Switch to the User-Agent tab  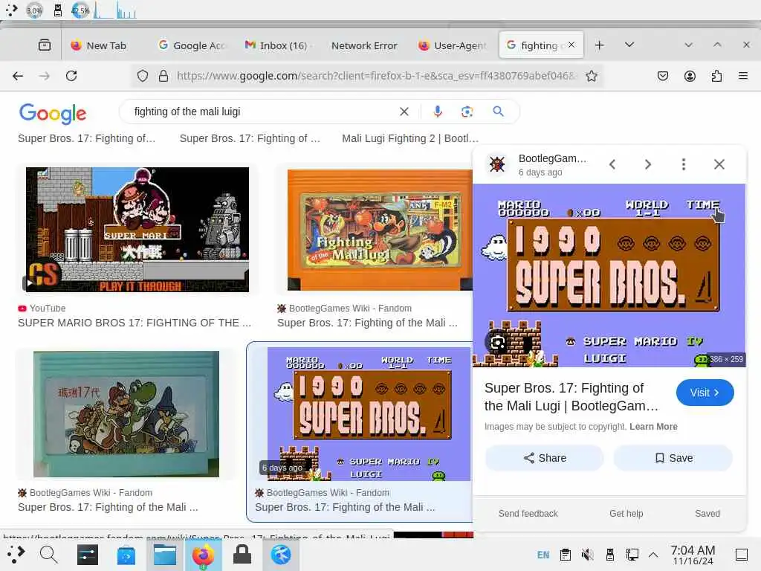click(453, 45)
